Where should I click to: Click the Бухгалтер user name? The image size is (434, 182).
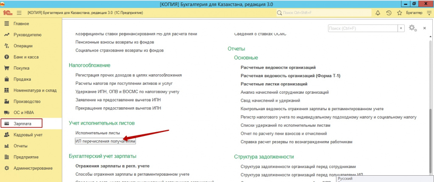click(414, 13)
